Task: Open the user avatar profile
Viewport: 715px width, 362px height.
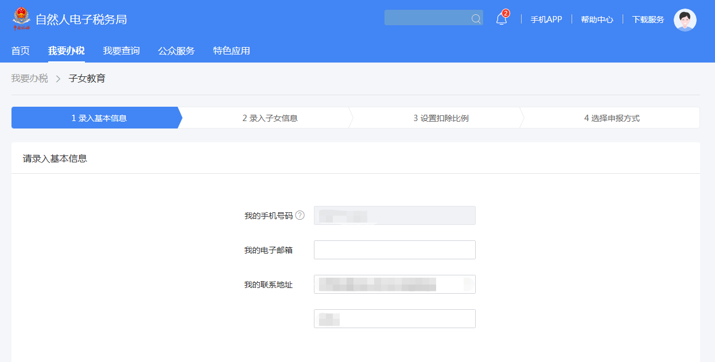Action: pos(685,20)
